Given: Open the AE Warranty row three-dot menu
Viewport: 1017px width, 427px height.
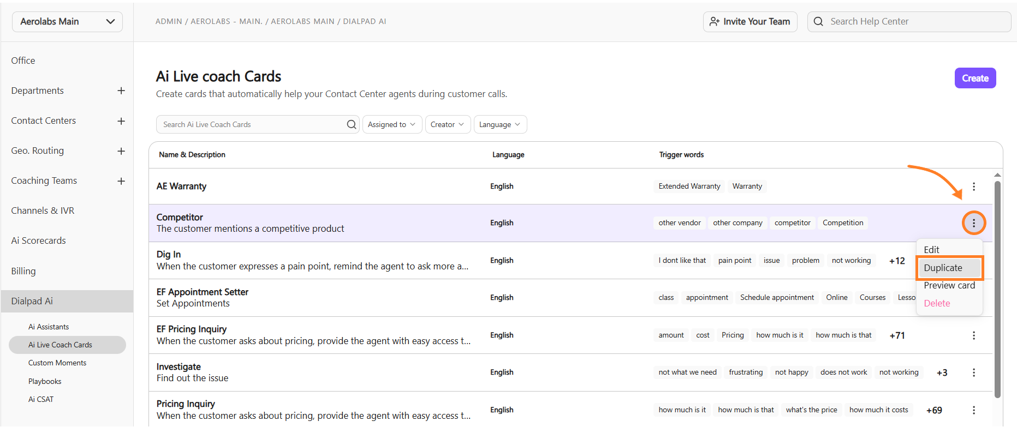Looking at the screenshot, I should [x=973, y=187].
